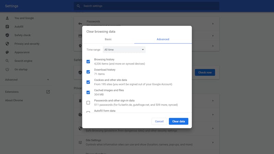Switch to the Basic tab

(x=108, y=39)
